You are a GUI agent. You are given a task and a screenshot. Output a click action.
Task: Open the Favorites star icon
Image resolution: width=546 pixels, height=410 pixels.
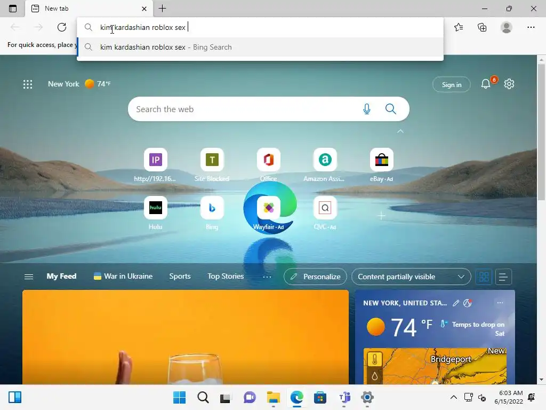[459, 27]
